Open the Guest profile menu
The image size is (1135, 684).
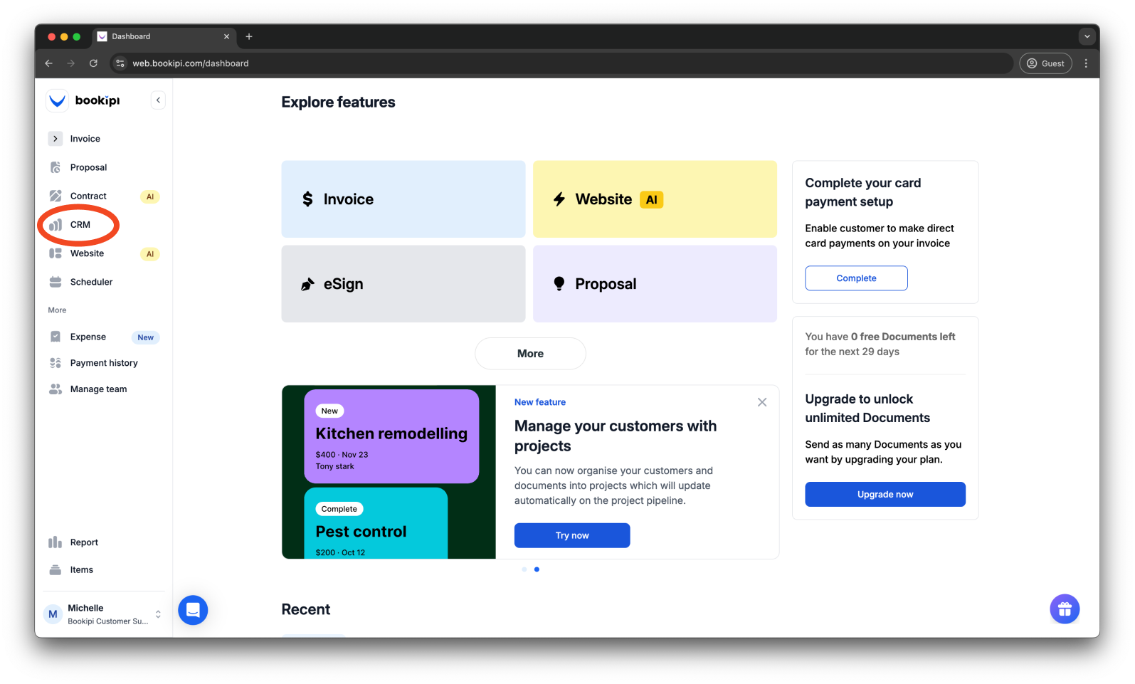click(x=1046, y=63)
